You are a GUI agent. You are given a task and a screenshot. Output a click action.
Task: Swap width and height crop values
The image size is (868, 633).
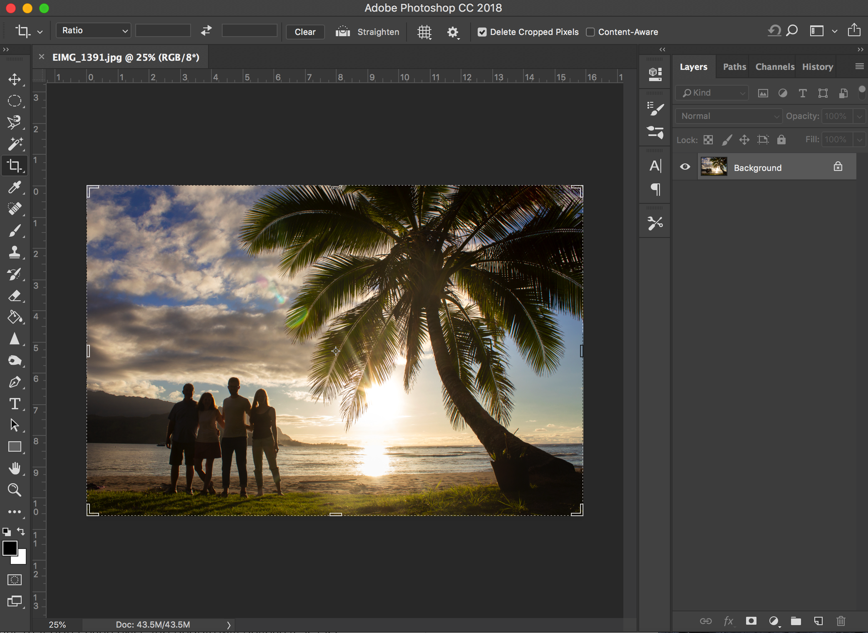(206, 31)
